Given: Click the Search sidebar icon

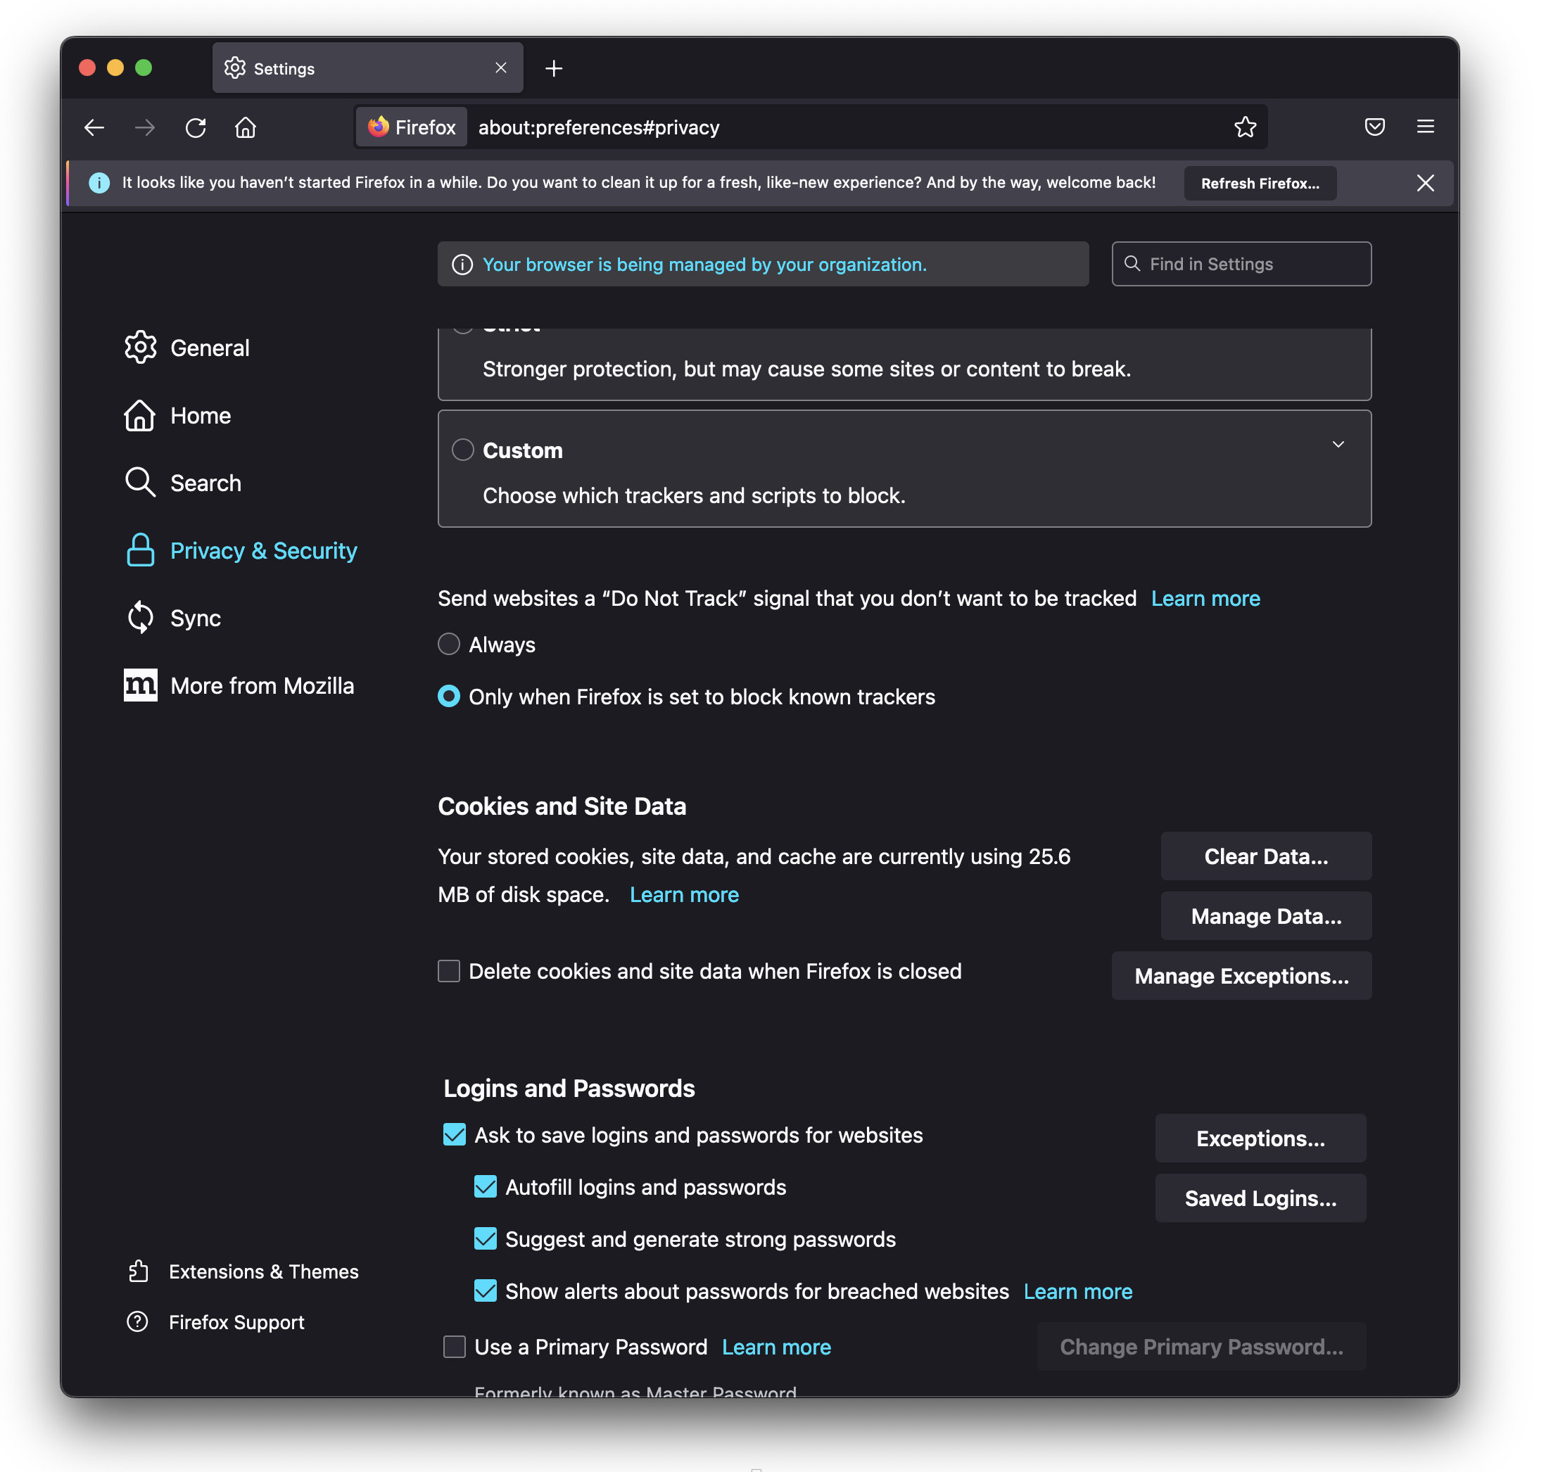Looking at the screenshot, I should (139, 481).
